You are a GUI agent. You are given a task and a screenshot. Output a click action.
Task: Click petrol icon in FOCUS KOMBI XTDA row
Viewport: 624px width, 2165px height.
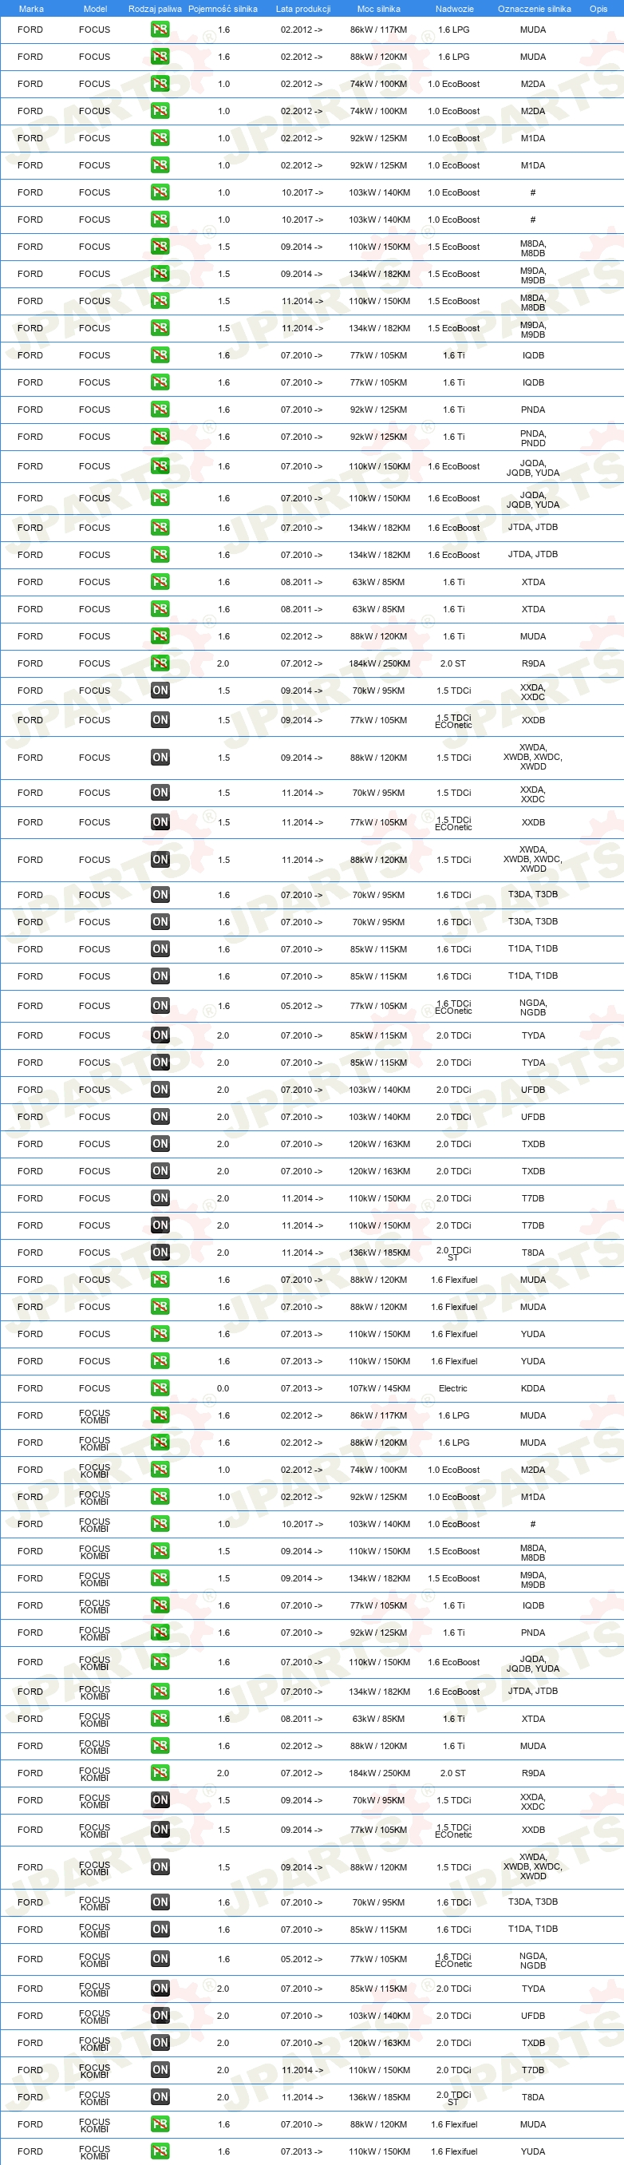point(160,1719)
